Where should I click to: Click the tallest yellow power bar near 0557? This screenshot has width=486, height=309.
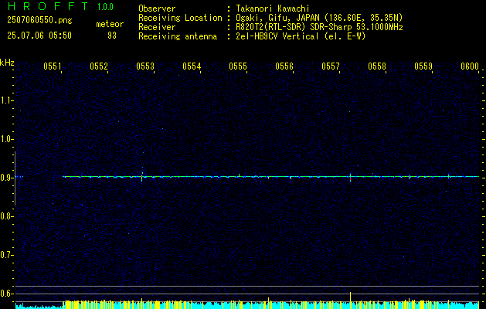[350, 300]
